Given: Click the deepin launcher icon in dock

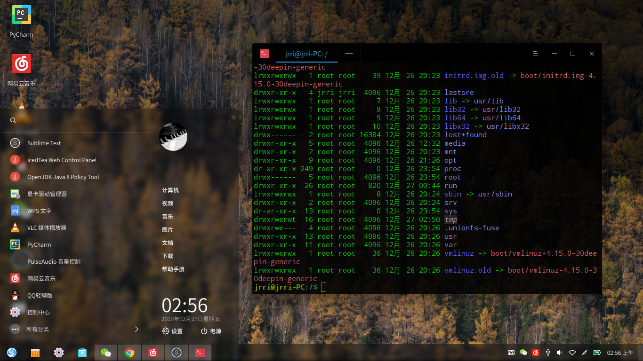Looking at the screenshot, I should tap(12, 352).
